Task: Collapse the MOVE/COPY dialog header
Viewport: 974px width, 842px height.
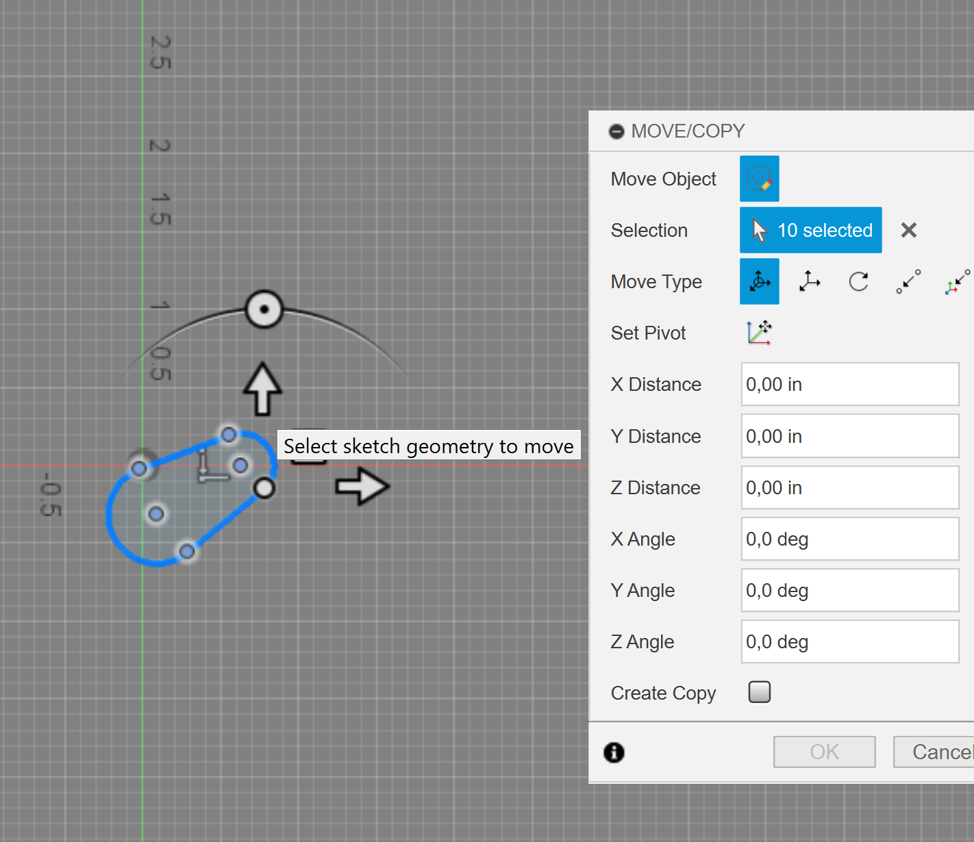Action: point(616,131)
